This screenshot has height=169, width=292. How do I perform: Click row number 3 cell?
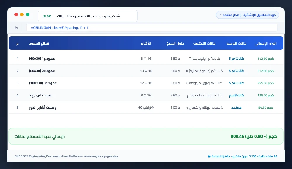17,83
